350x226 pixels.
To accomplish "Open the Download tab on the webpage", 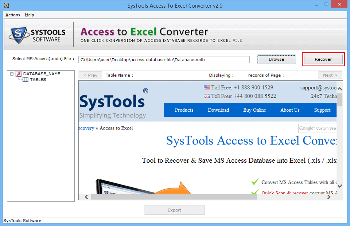I will (x=218, y=110).
